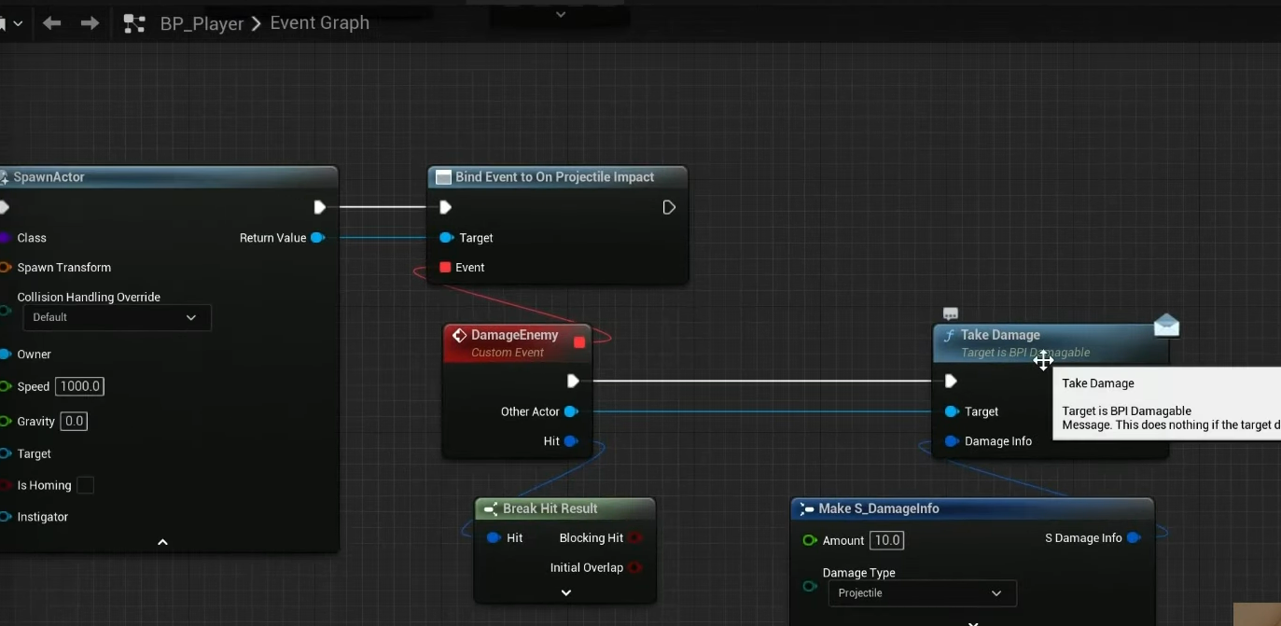The height and width of the screenshot is (626, 1281).
Task: Click the DamageEnemy red delegate pin
Action: point(579,342)
